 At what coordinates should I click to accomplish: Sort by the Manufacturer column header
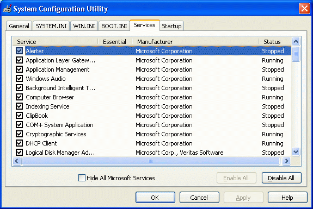pyautogui.click(x=195, y=42)
